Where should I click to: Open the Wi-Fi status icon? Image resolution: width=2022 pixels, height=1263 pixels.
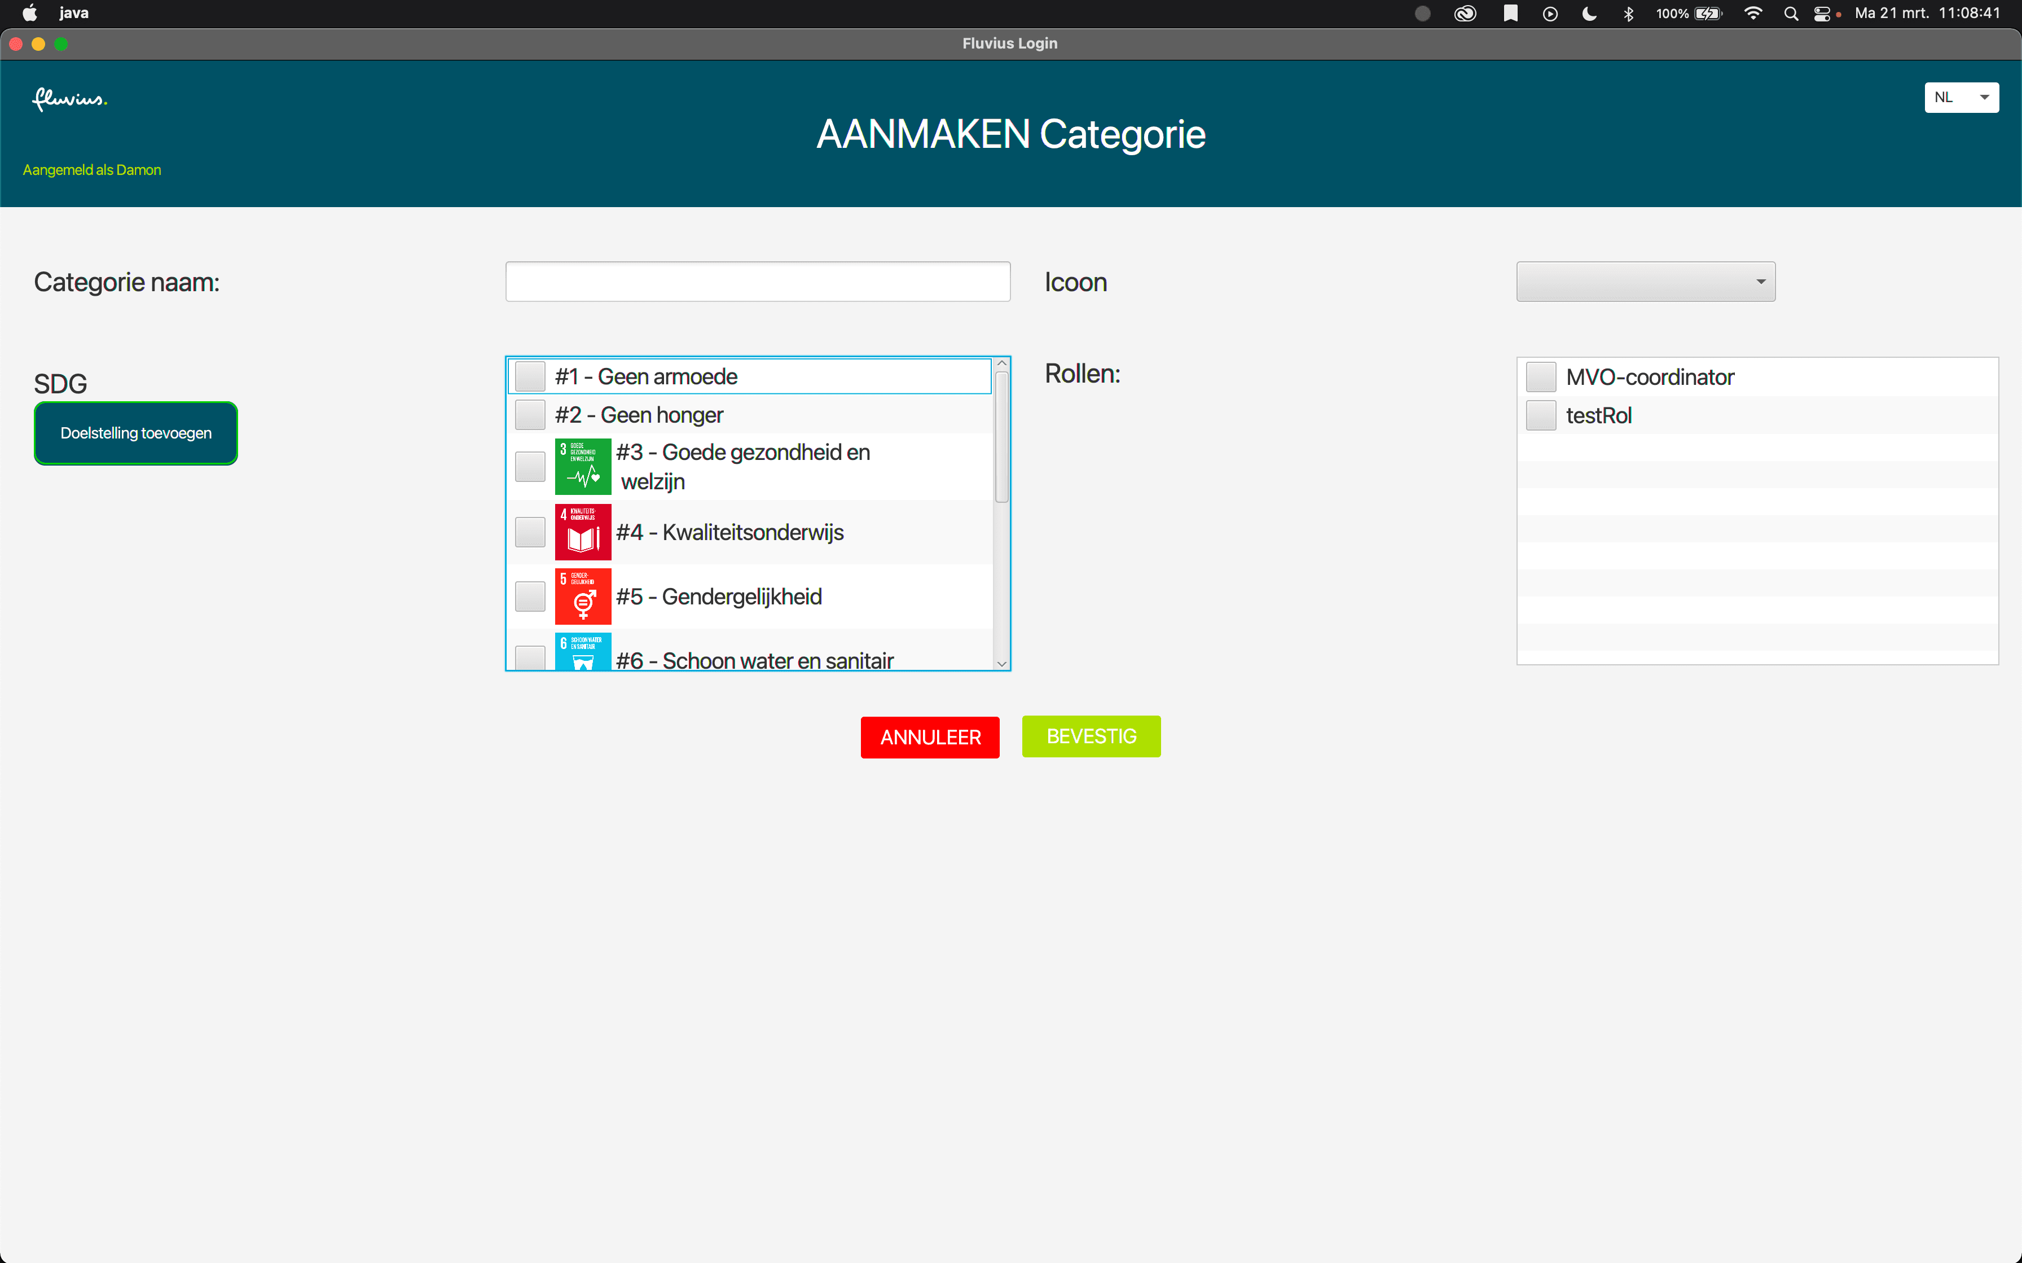point(1752,14)
